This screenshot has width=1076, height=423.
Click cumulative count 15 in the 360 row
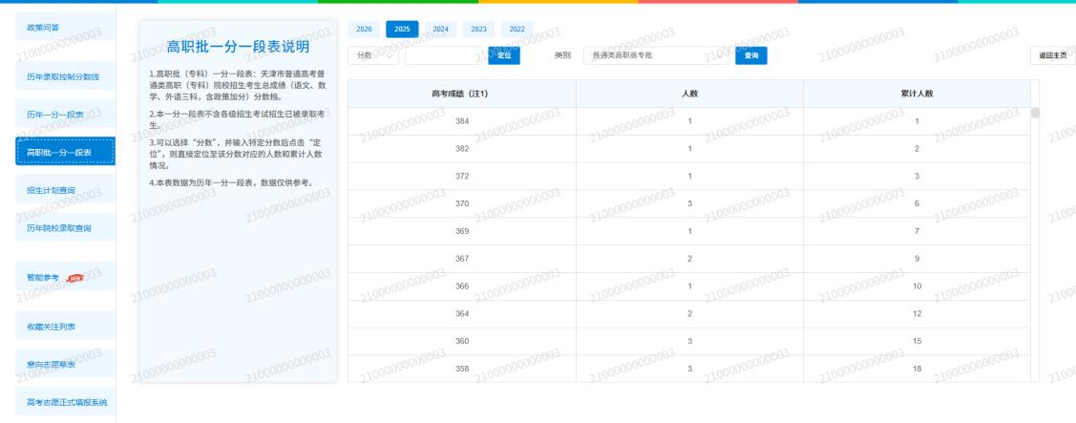coord(917,341)
